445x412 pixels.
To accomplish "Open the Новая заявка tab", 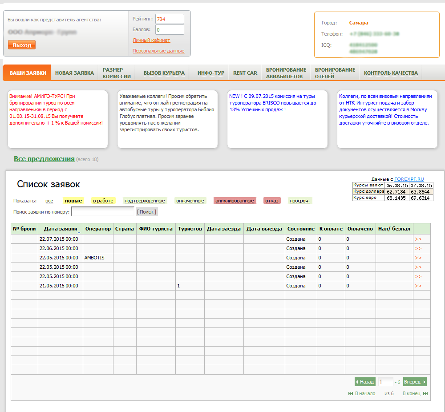I will [x=74, y=73].
